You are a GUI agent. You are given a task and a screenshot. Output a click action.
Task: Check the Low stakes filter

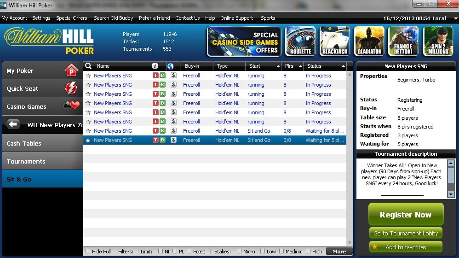point(263,251)
